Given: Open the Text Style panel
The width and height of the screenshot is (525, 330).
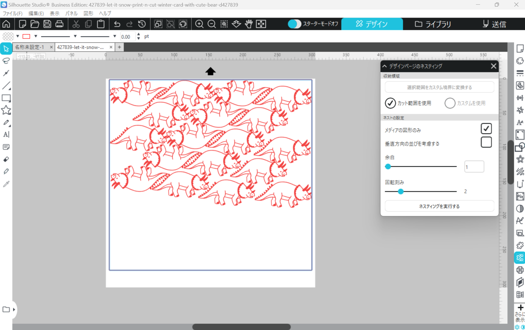Looking at the screenshot, I should coord(520,122).
